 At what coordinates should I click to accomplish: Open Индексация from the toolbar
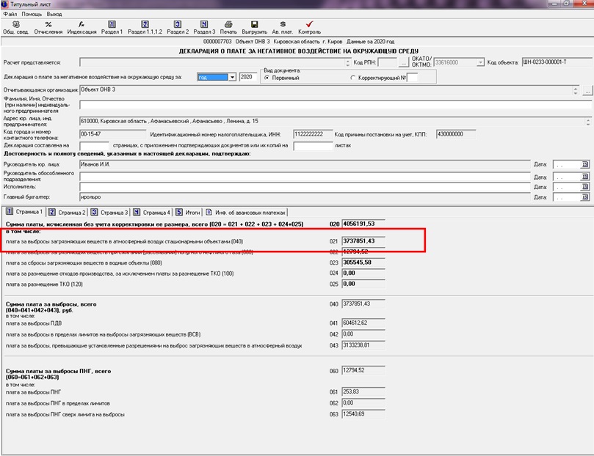[81, 27]
